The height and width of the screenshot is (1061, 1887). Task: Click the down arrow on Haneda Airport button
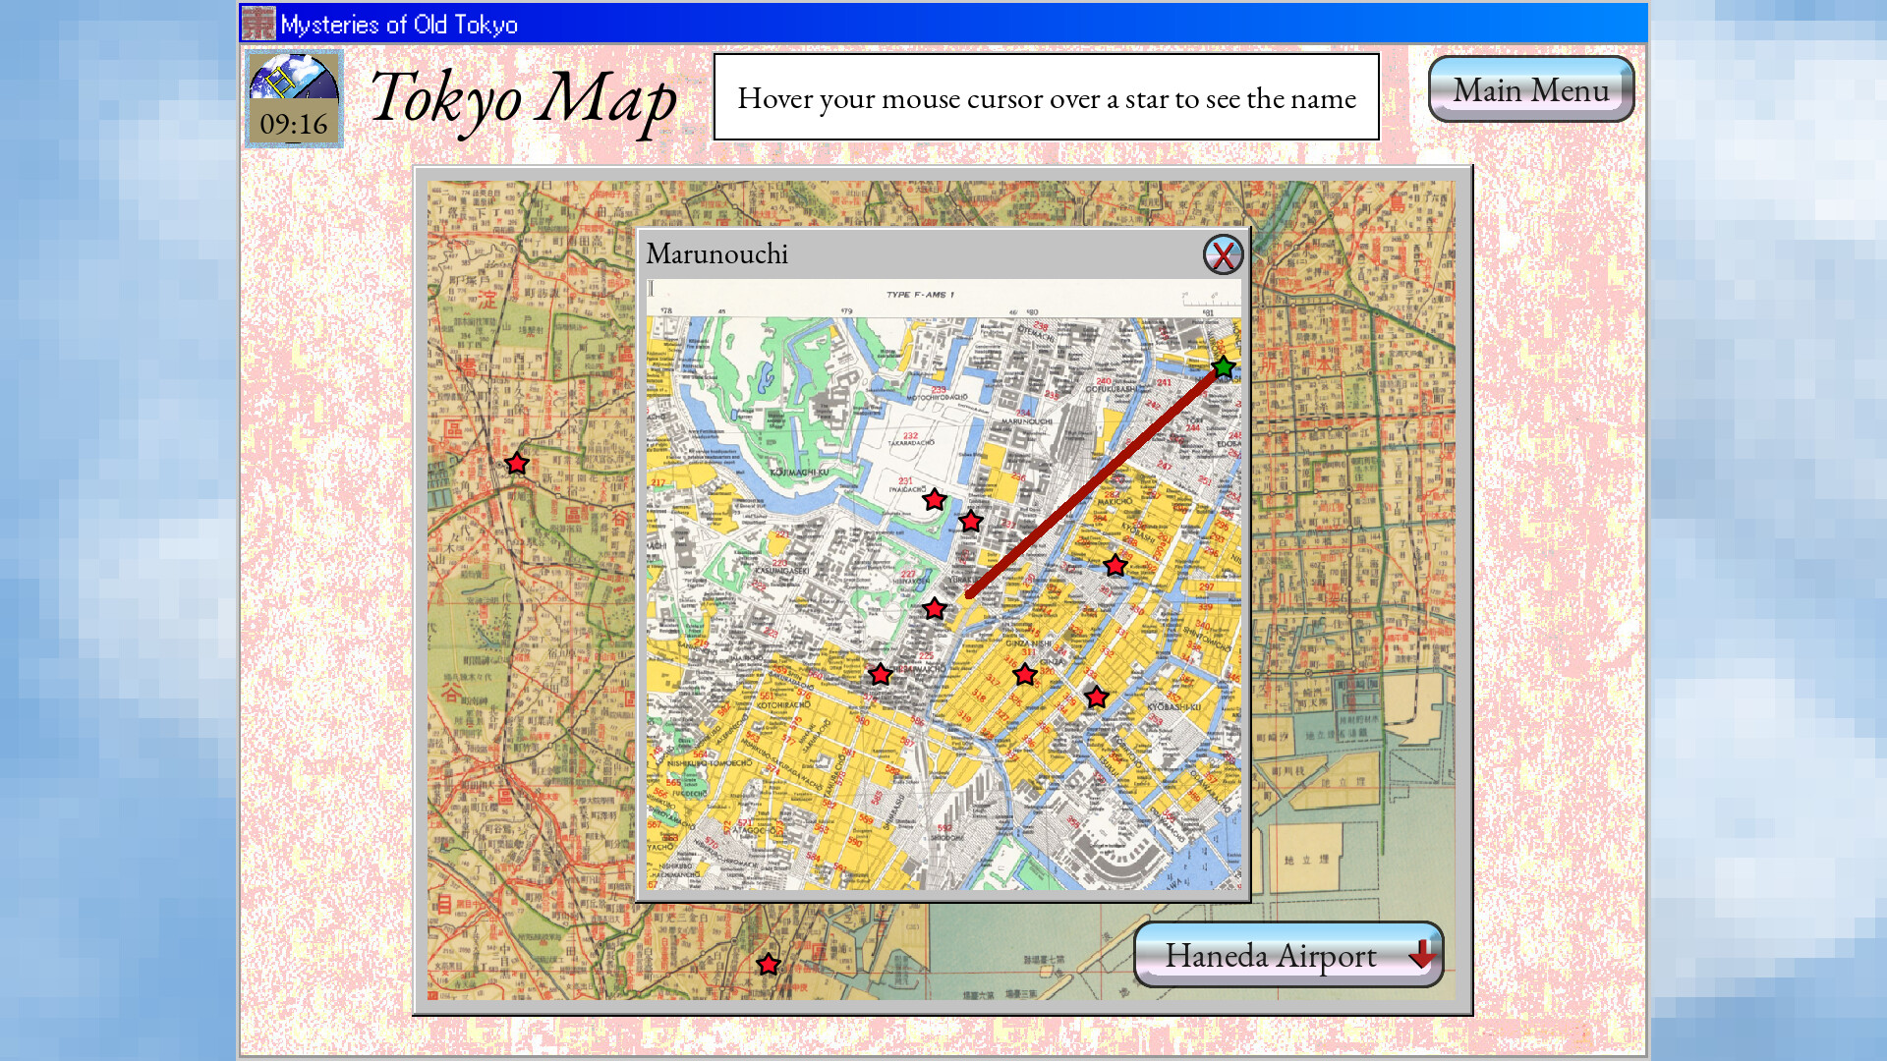(x=1419, y=955)
